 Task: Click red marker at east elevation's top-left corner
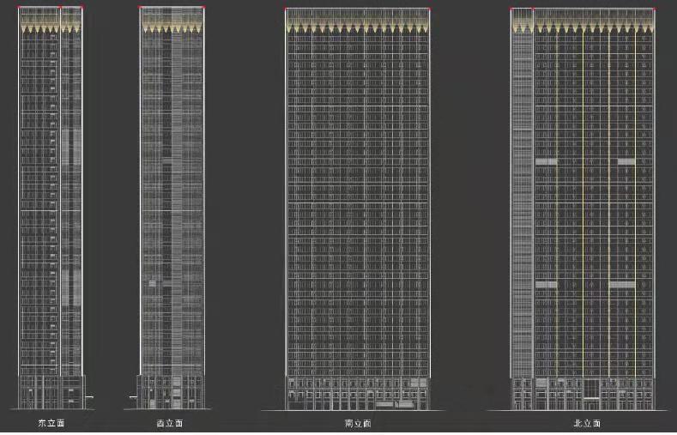[x=19, y=9]
